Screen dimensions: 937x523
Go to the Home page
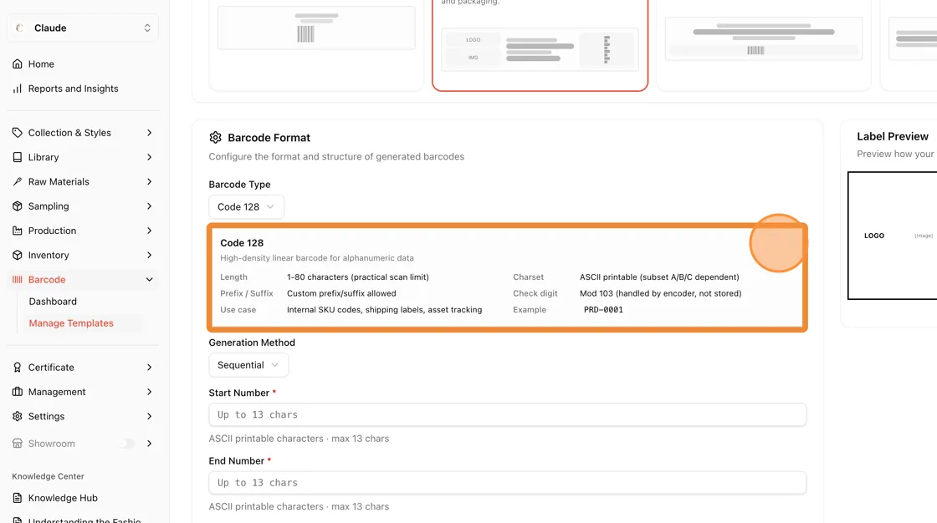41,63
